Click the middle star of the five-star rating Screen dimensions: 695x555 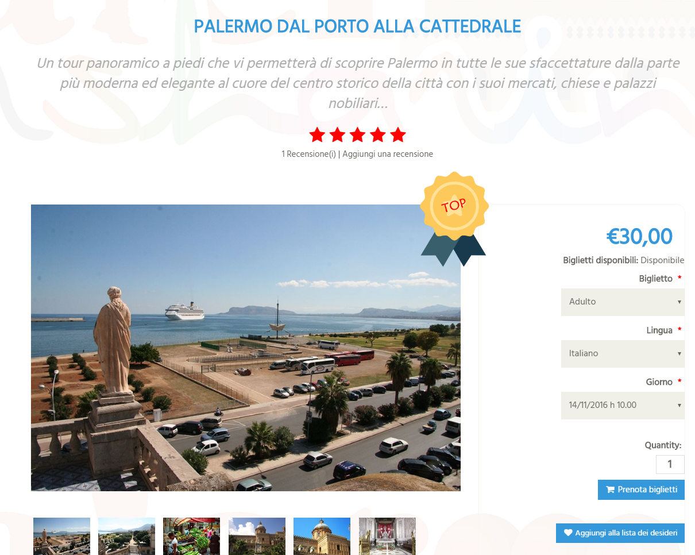[x=357, y=135]
